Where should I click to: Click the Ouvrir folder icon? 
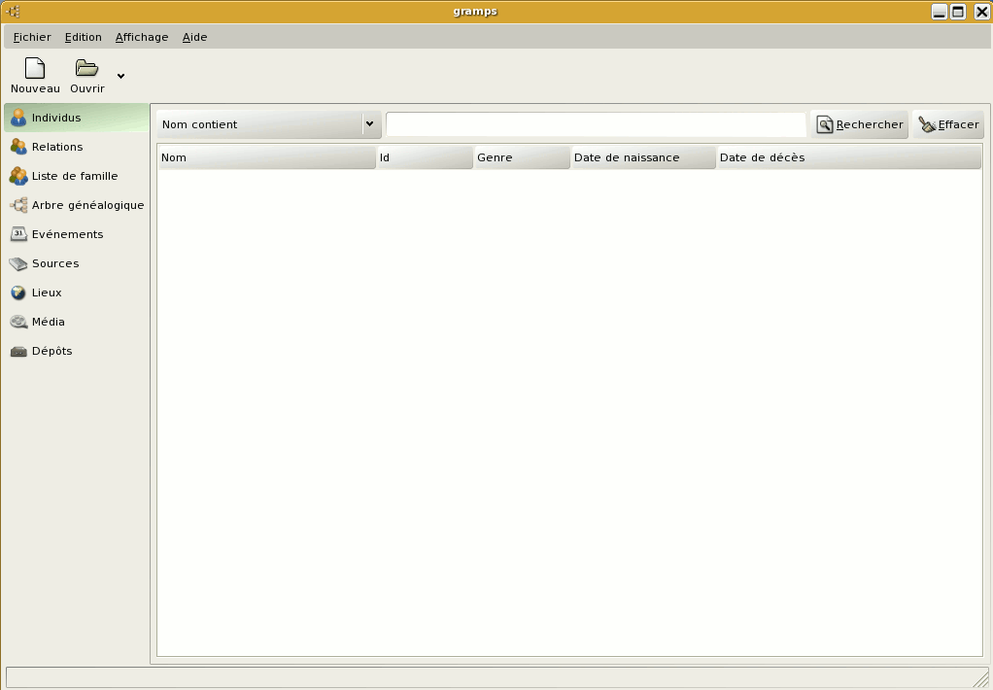coord(86,68)
